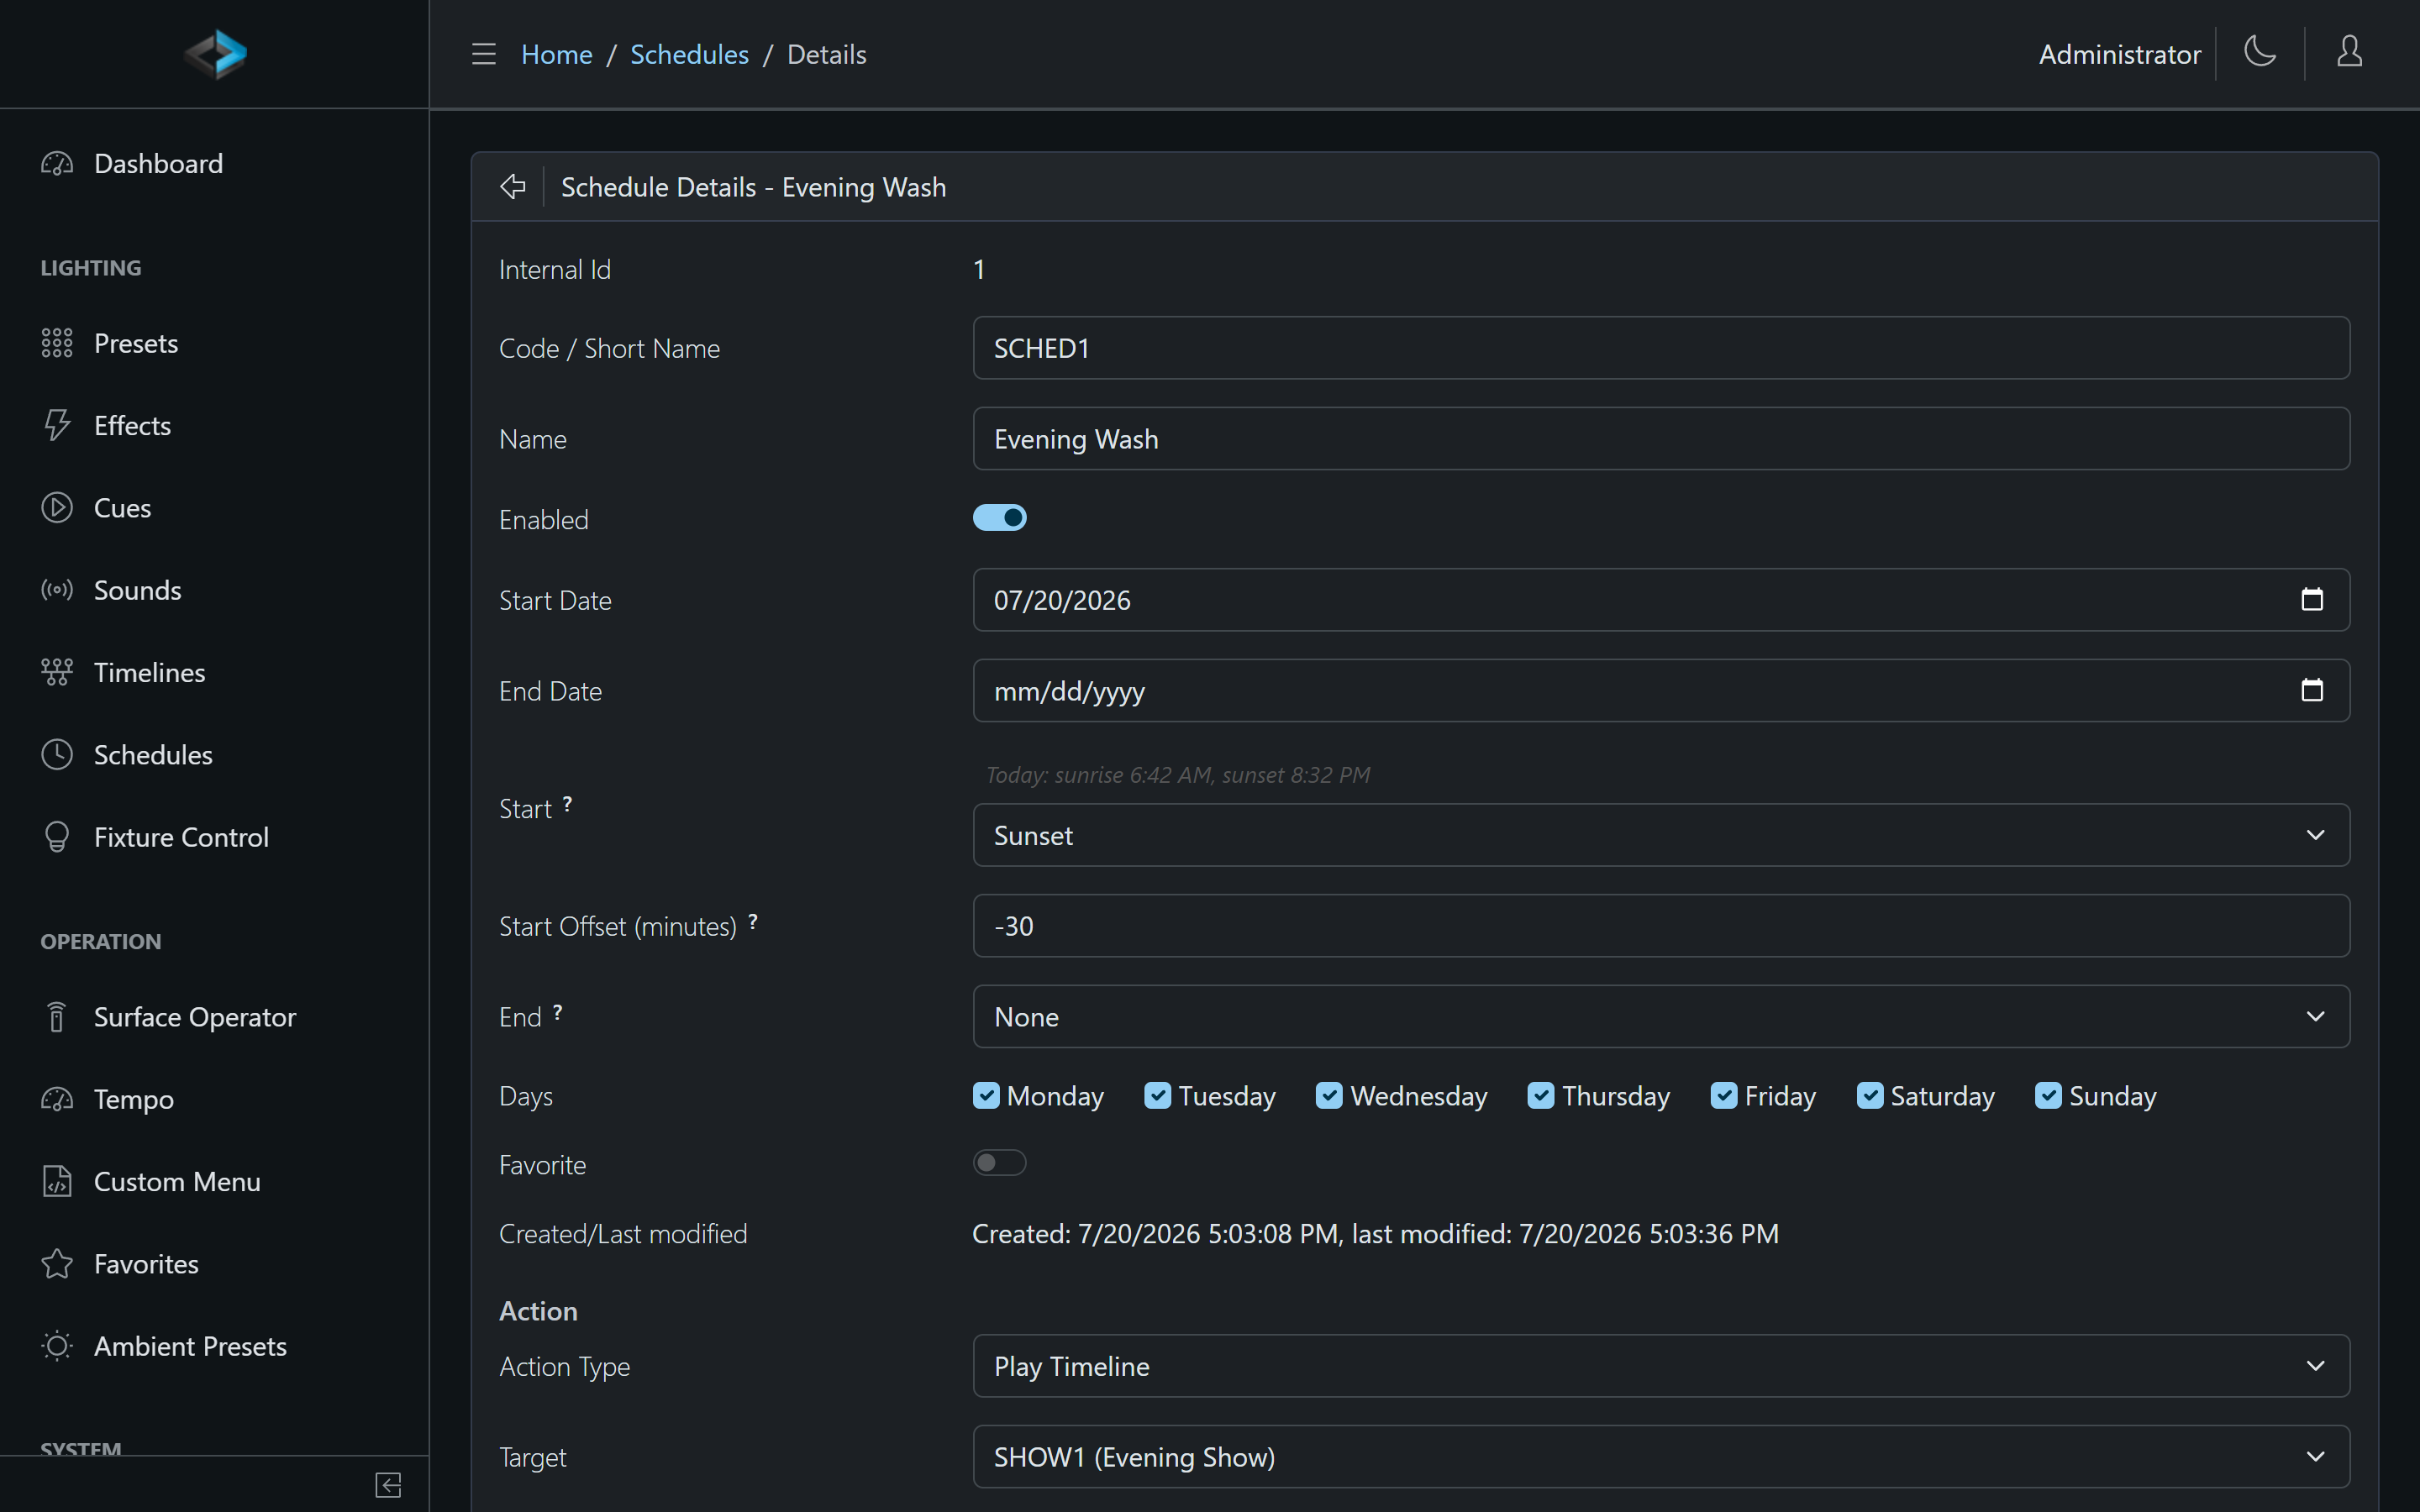Viewport: 2420px width, 1512px height.
Task: Open Target dropdown SHOW1 (Evening Show)
Action: (1661, 1457)
